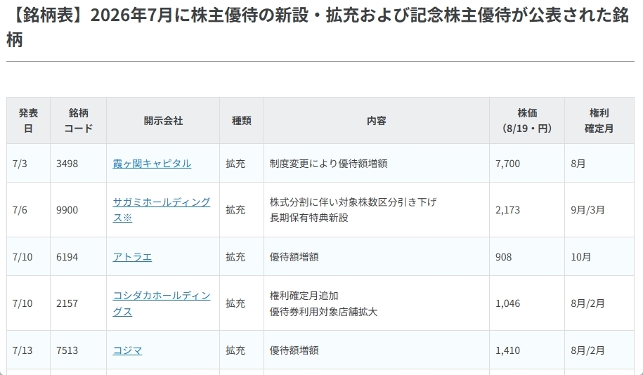643x375 pixels.
Task: Select the stock price 2,173
Action: 507,210
